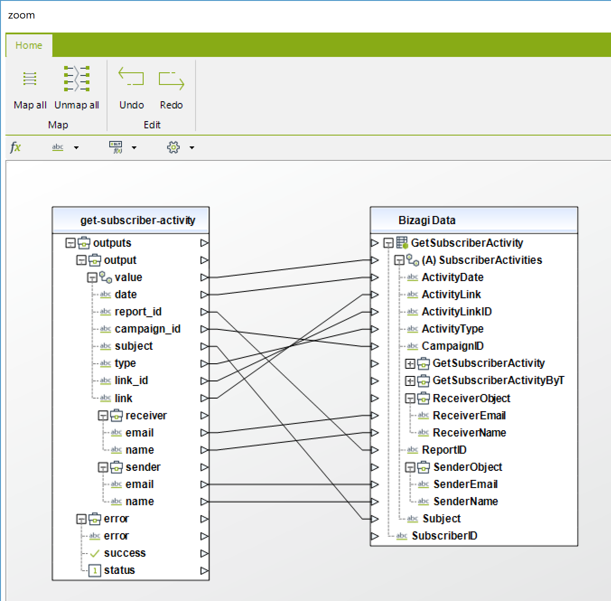Click the outputs briefcase icon

(84, 243)
